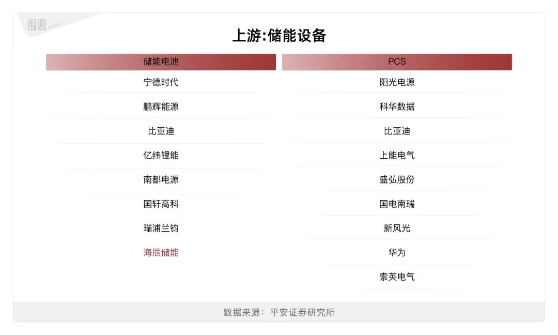Image resolution: width=558 pixels, height=335 pixels.
Task: Click 华为 in PCS column
Action: [397, 252]
